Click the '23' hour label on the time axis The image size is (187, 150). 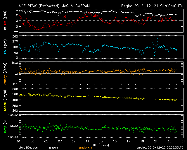click(169, 141)
